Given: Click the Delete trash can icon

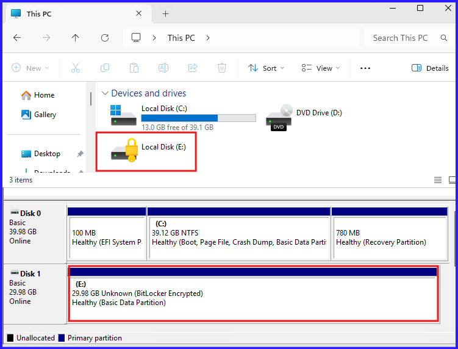Looking at the screenshot, I should [x=222, y=68].
